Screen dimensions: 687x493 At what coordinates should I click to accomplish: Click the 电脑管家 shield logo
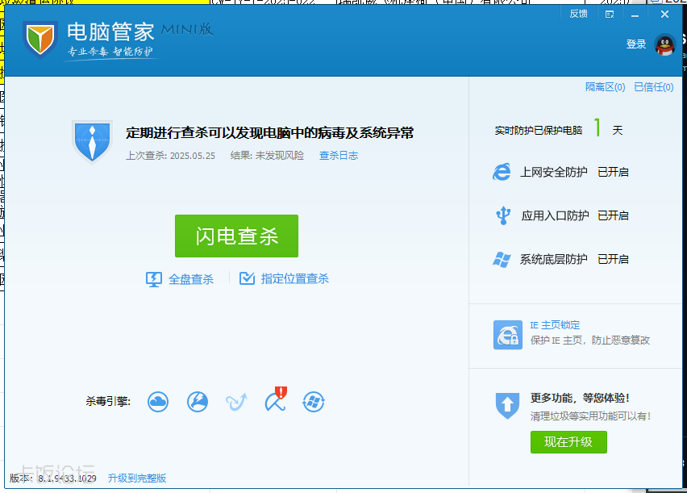click(x=40, y=40)
